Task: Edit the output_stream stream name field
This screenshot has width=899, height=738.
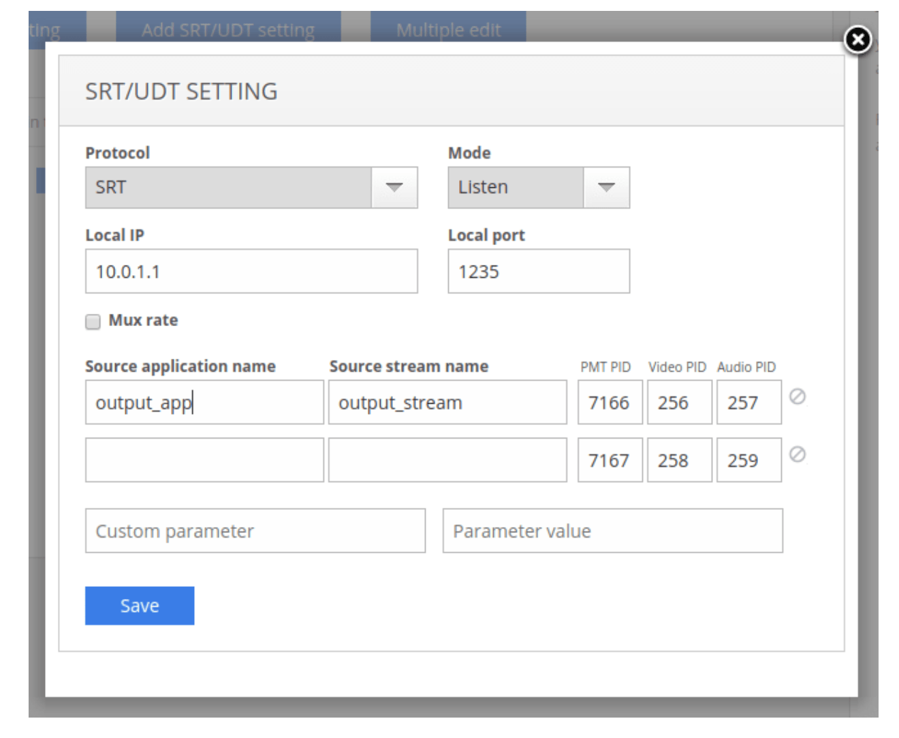Action: click(x=447, y=402)
